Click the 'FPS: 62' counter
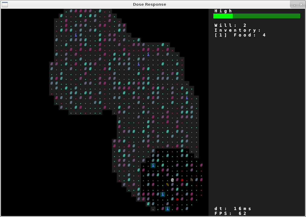 point(231,213)
